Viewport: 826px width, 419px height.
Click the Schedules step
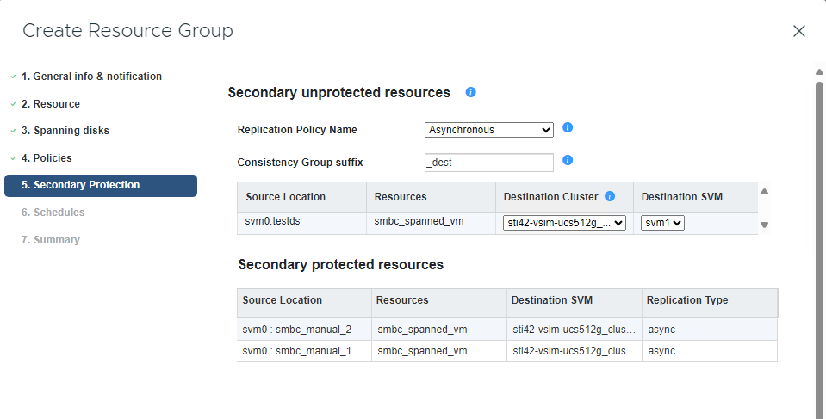[53, 213]
